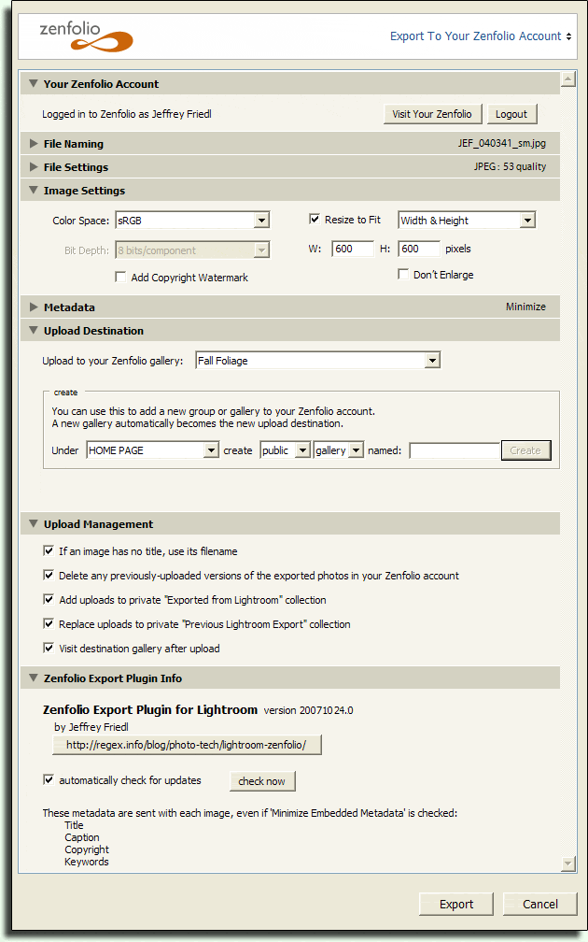Click the Zenfolio logo

pos(86,36)
